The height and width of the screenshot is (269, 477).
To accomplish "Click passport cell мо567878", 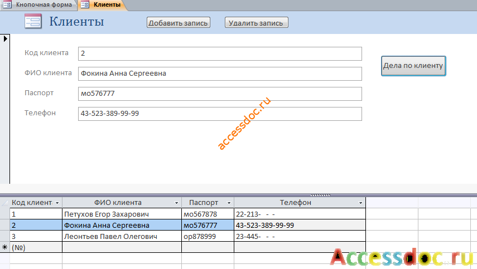I will [x=208, y=214].
